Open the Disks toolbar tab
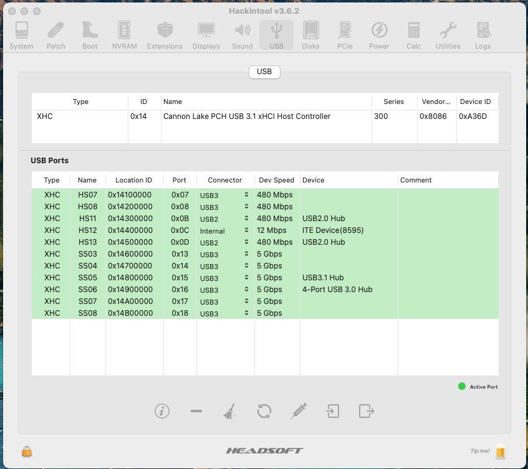Screen dimensions: 528x469 (x=310, y=35)
